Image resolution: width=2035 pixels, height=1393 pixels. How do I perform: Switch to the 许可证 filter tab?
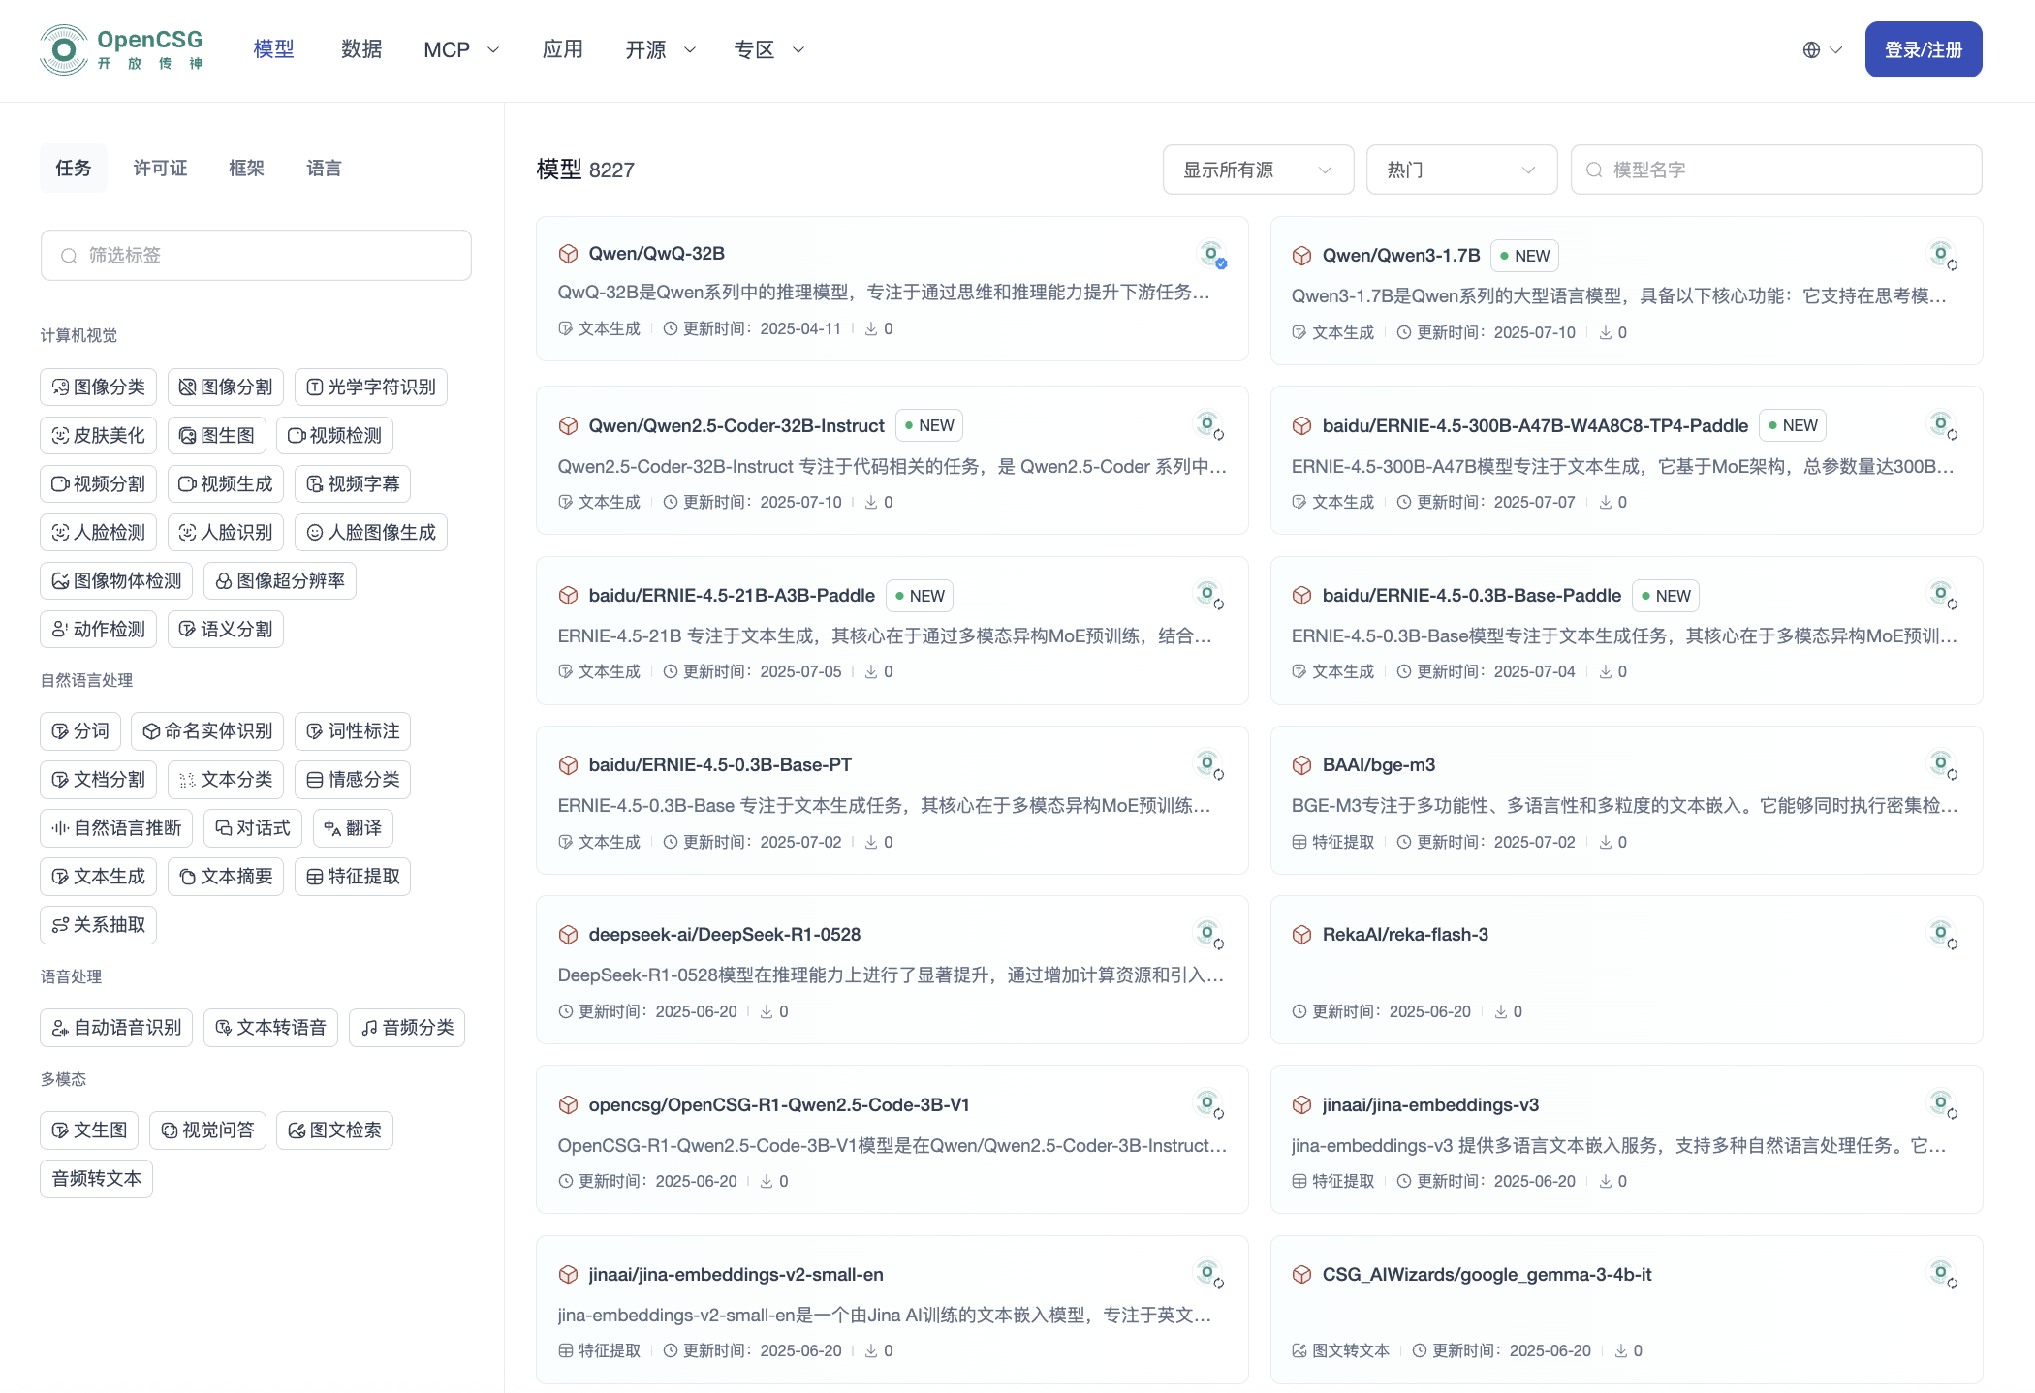point(160,169)
